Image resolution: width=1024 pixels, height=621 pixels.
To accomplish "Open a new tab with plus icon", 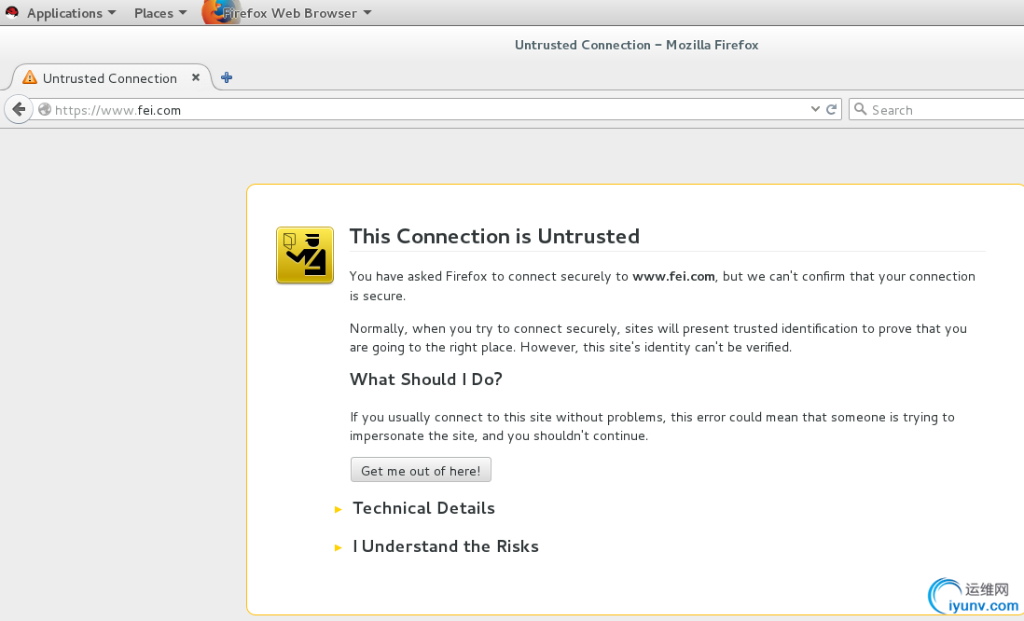I will tap(227, 77).
